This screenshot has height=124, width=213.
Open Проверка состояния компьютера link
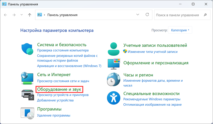click(x=63, y=50)
